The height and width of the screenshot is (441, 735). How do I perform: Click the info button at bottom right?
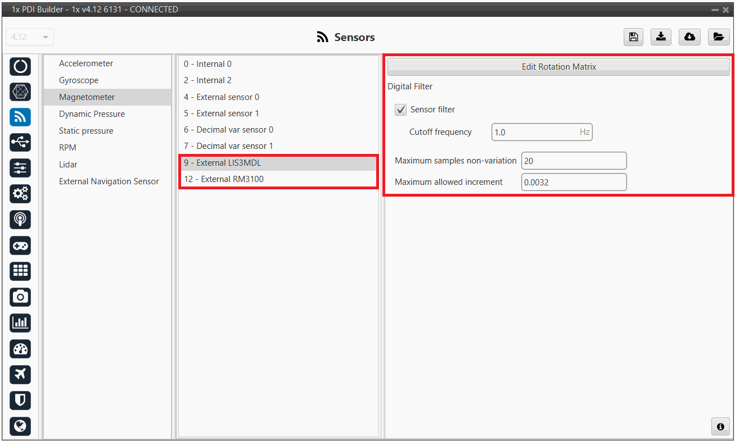[x=720, y=426]
